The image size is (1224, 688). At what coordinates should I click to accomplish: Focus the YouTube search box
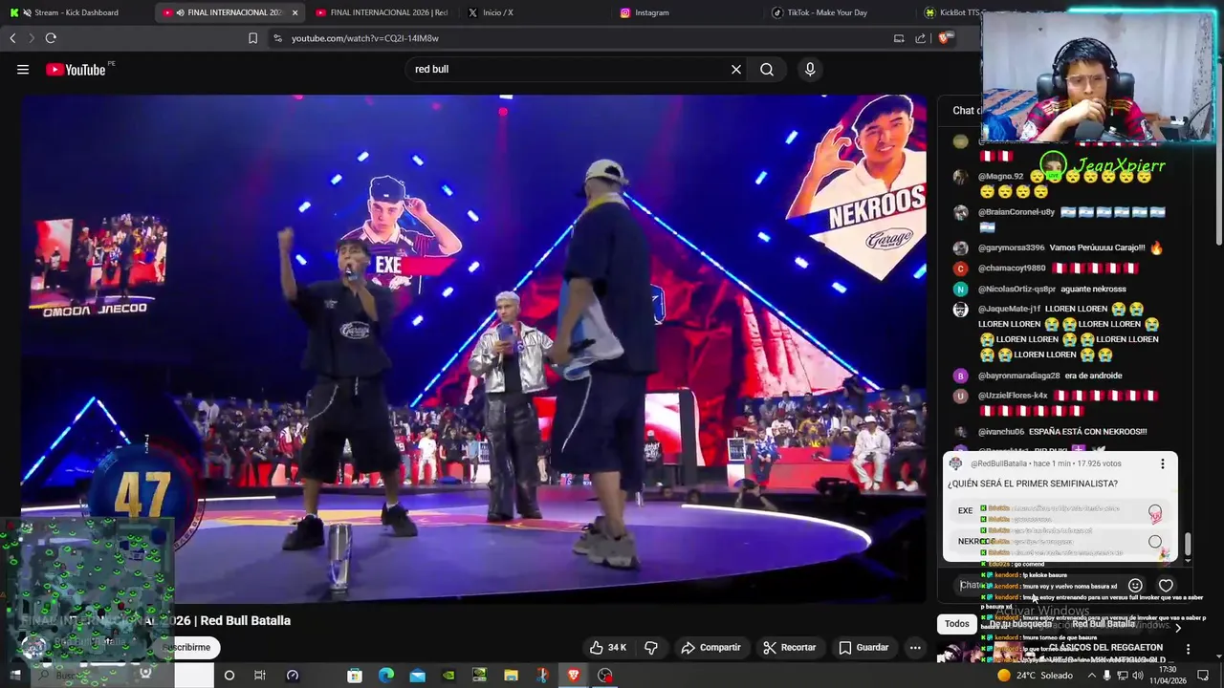pyautogui.click(x=569, y=69)
